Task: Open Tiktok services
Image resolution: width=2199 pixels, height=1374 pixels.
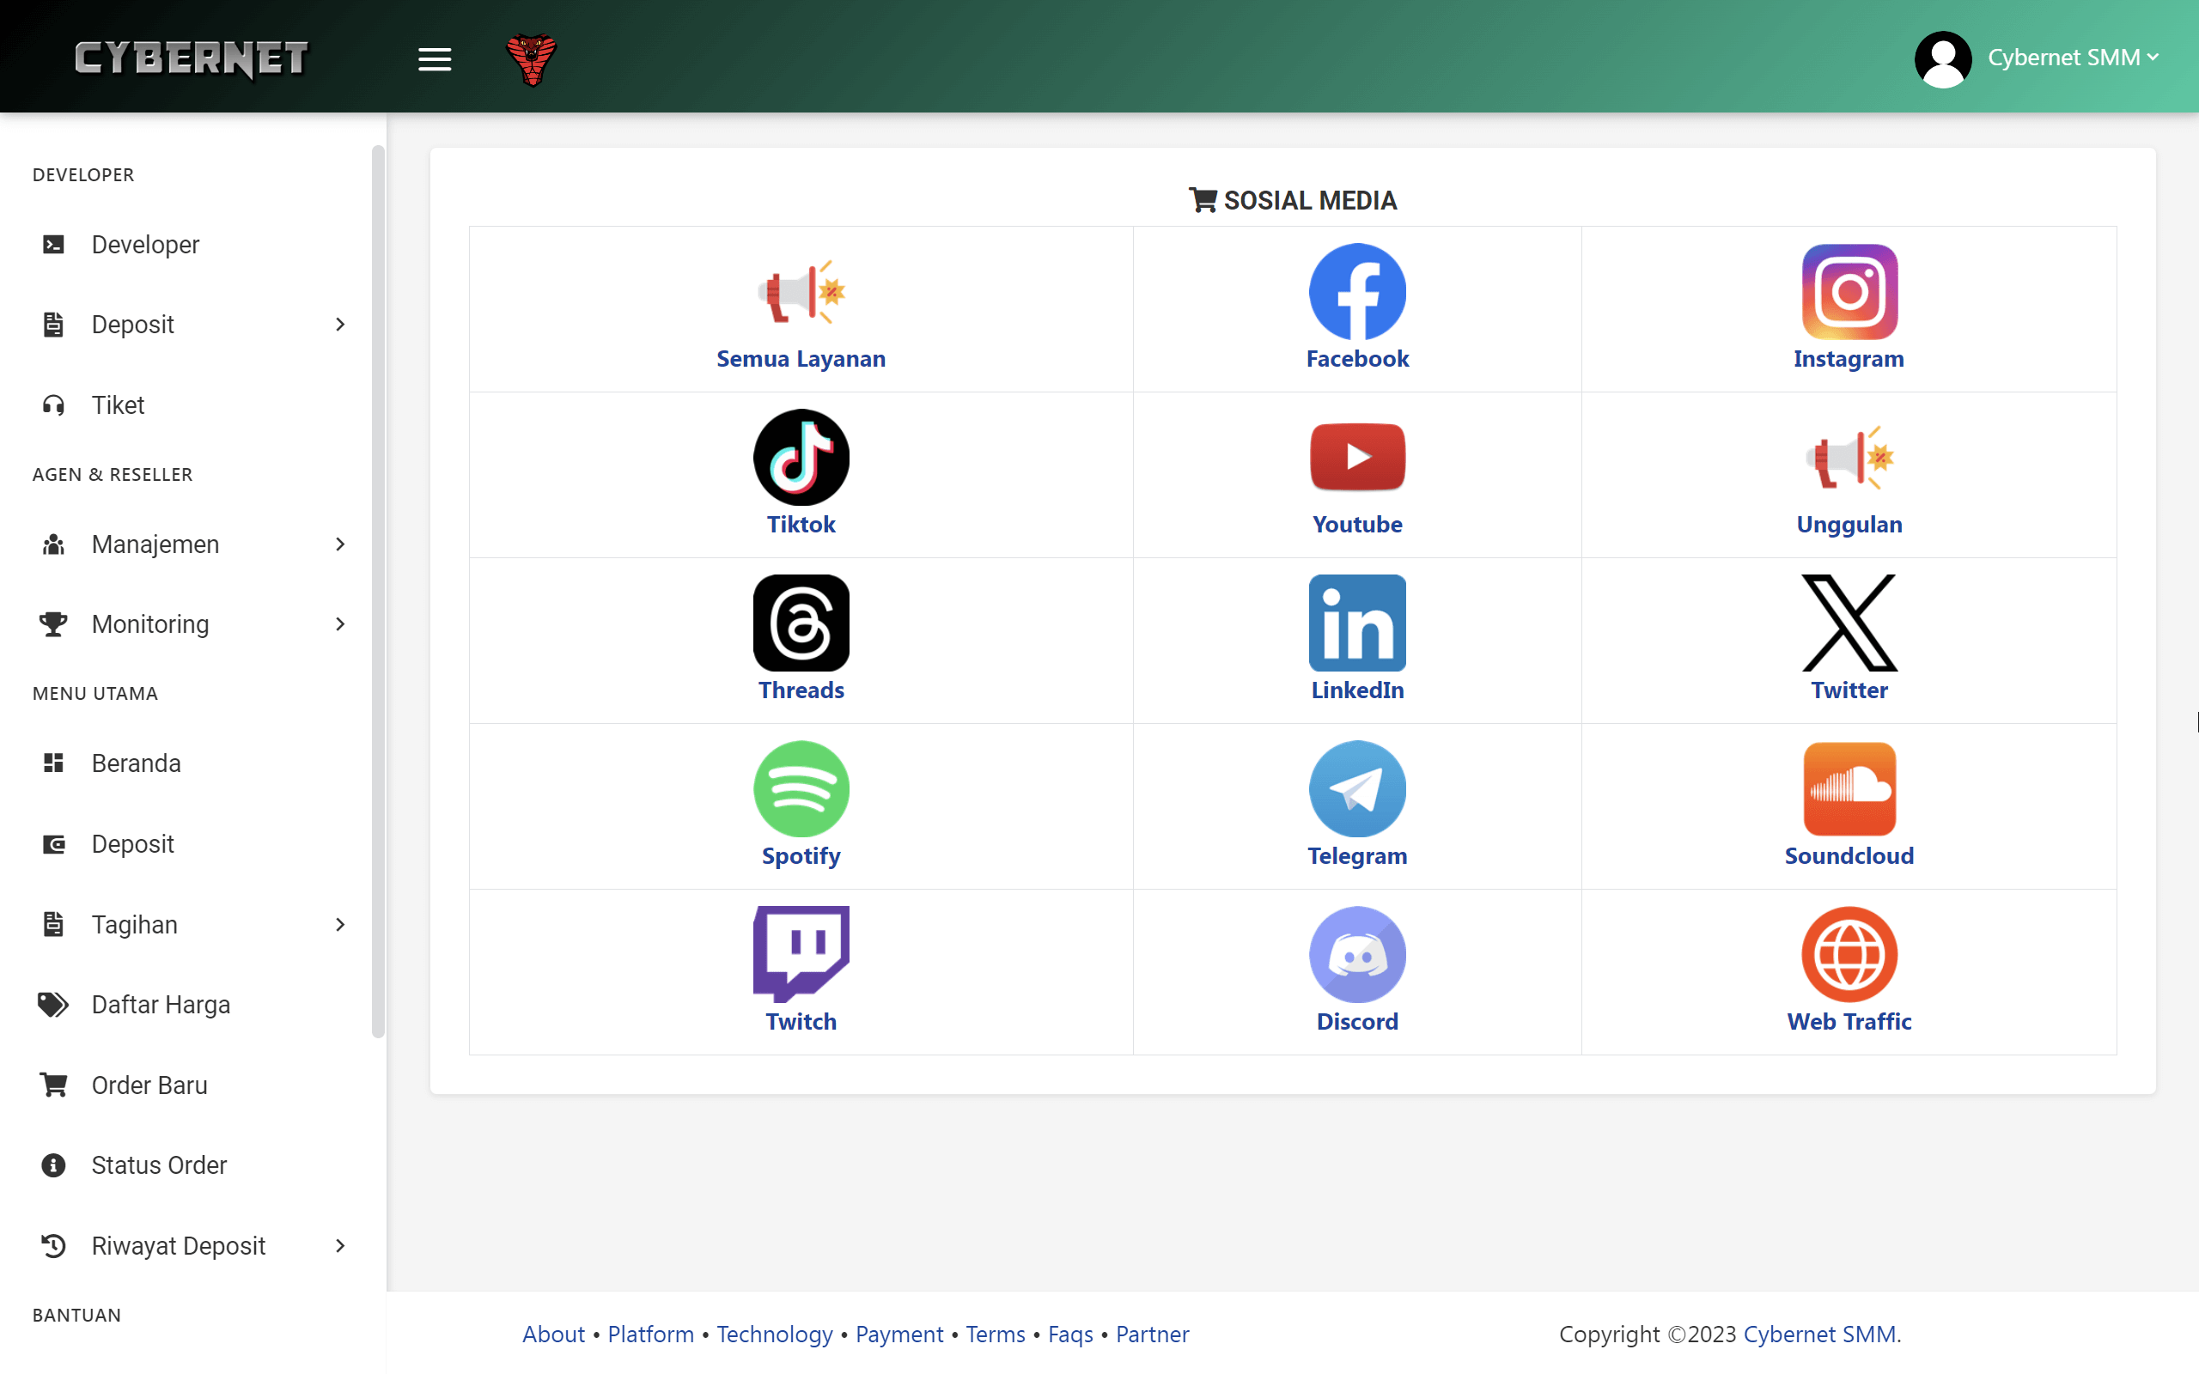Action: tap(801, 472)
